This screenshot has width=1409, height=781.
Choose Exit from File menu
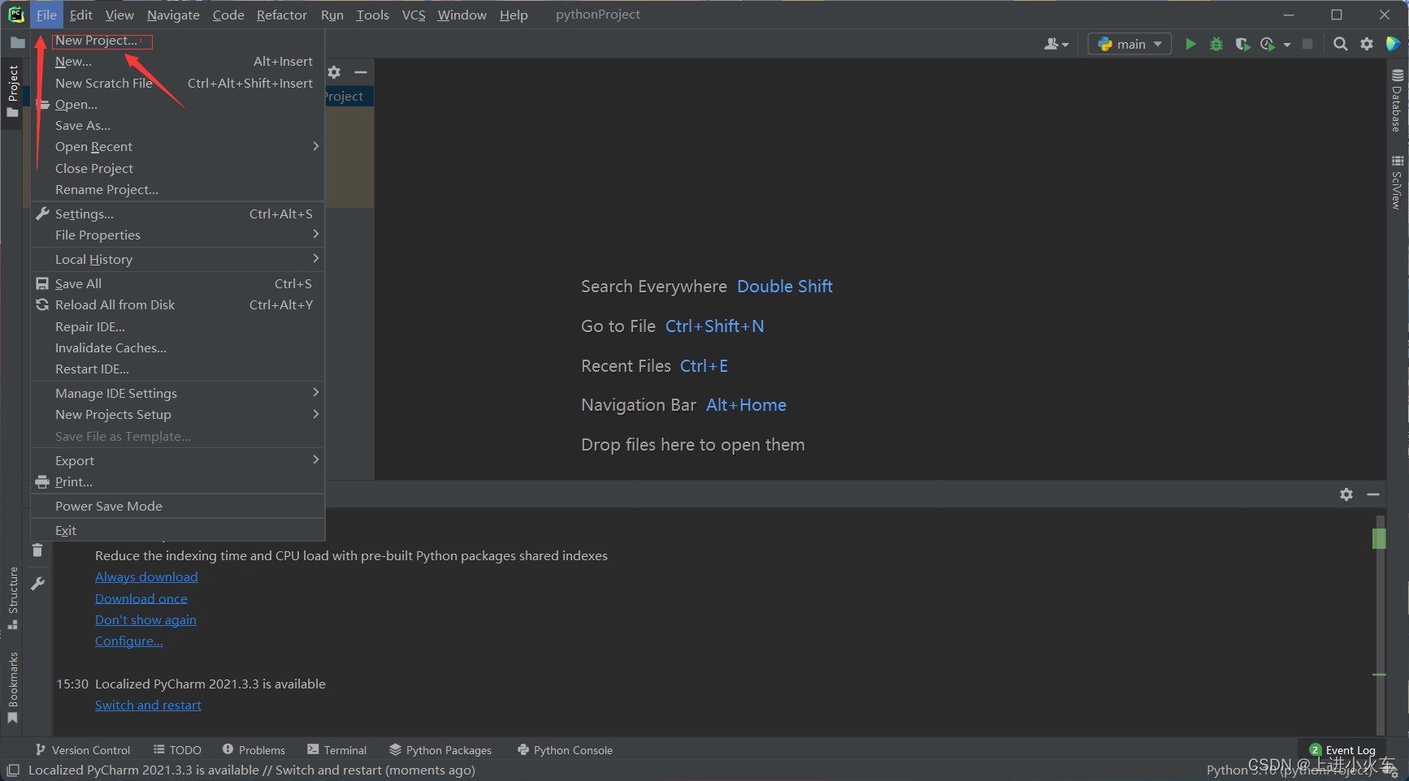click(x=177, y=530)
